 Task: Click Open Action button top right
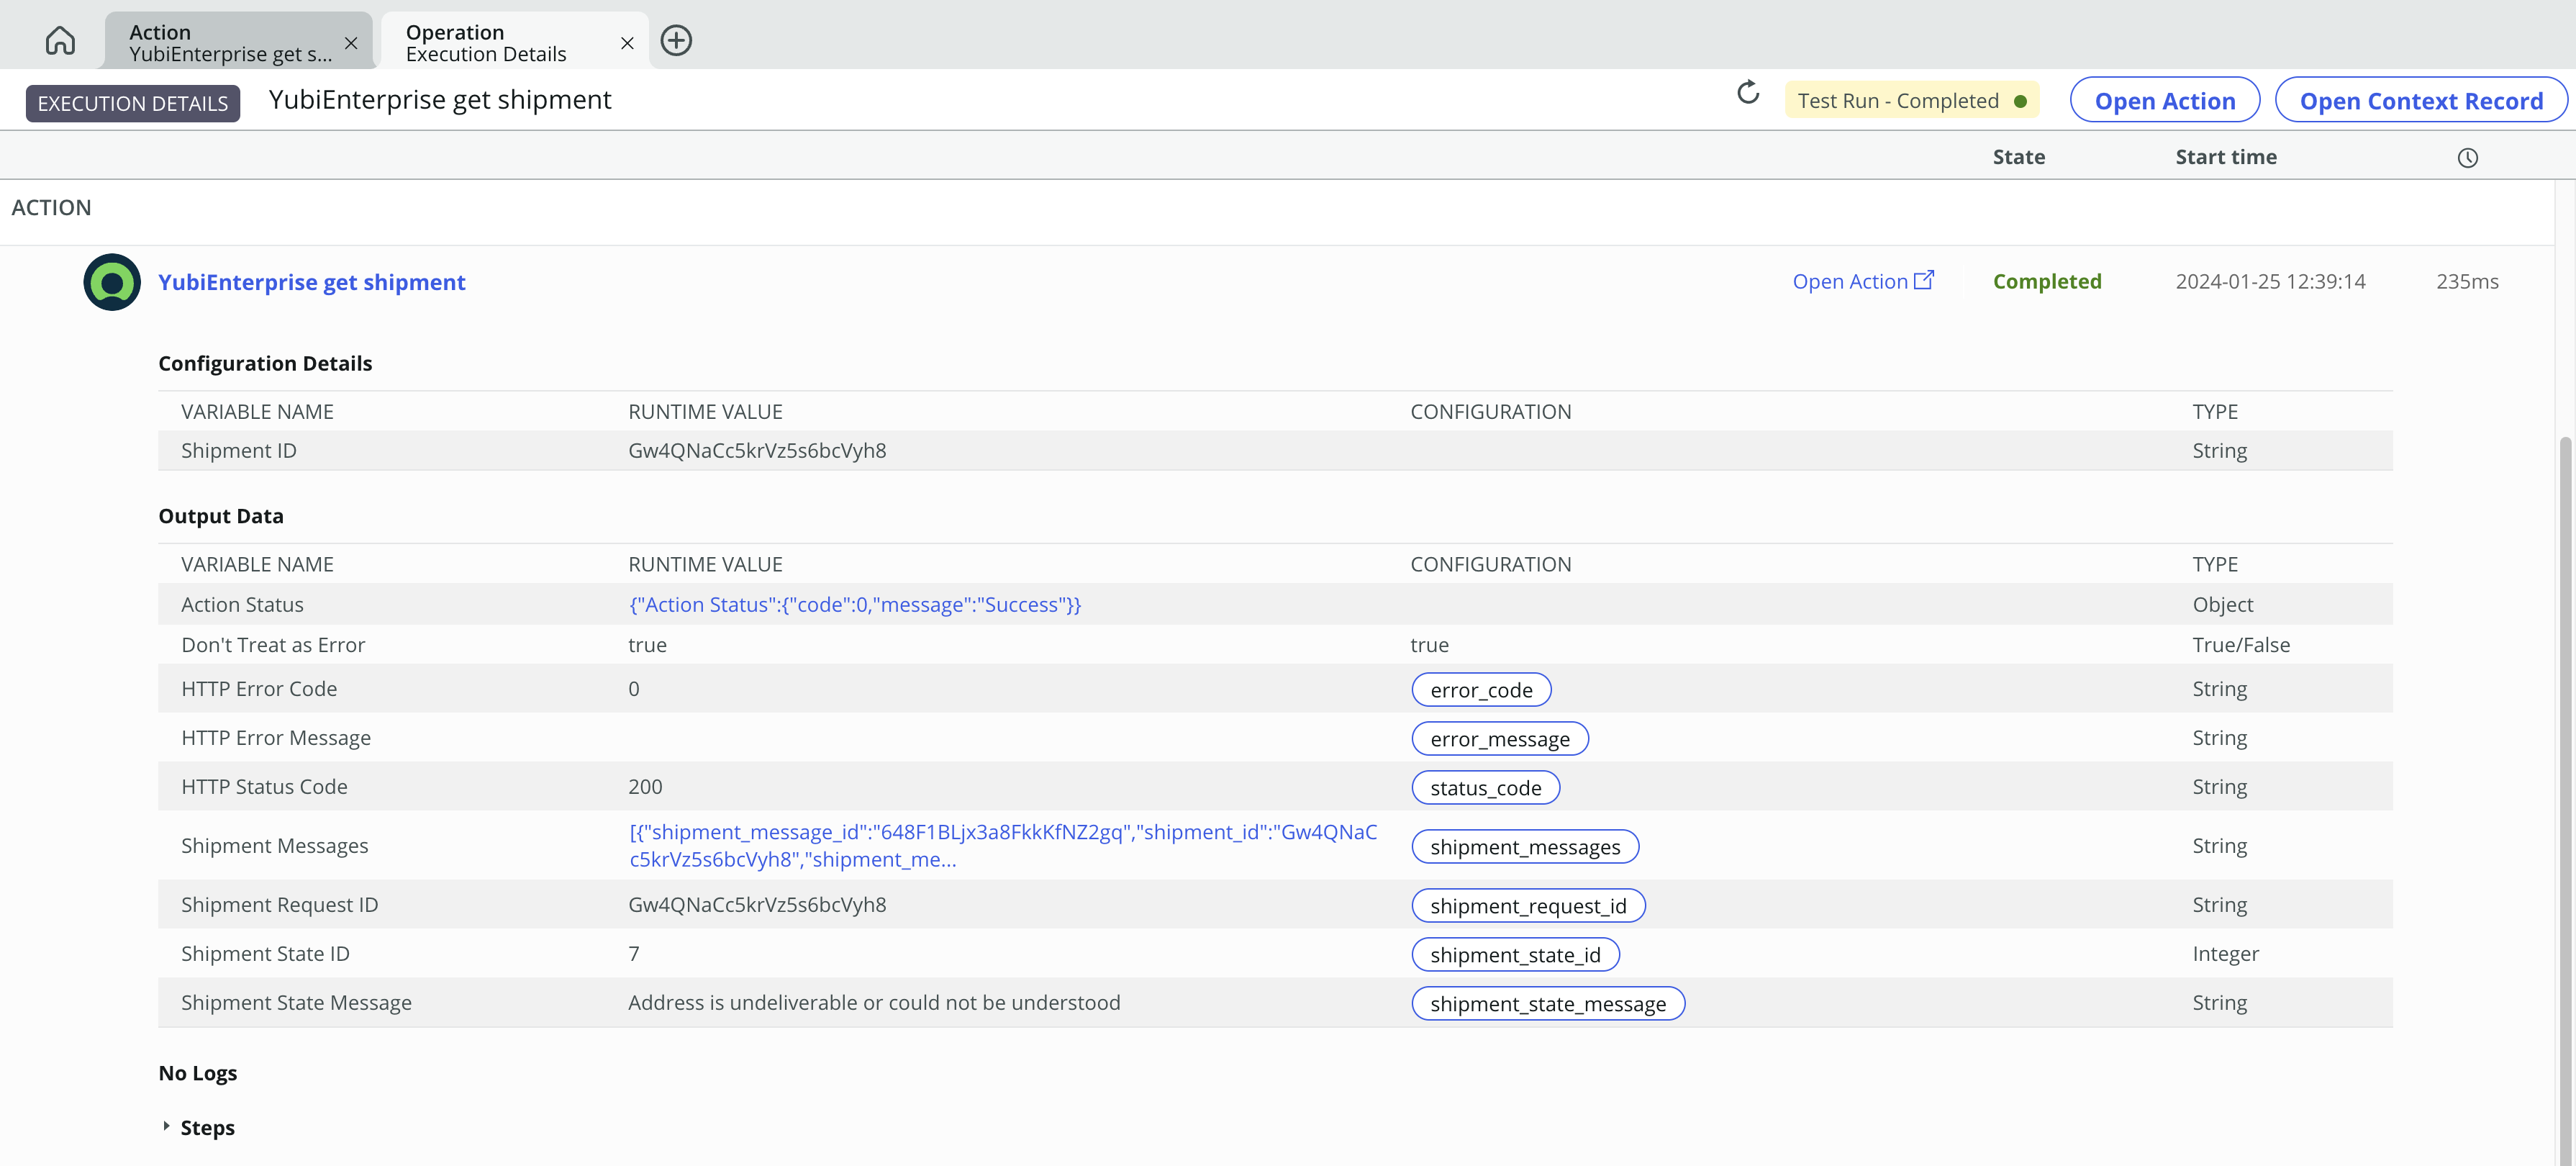coord(2165,99)
